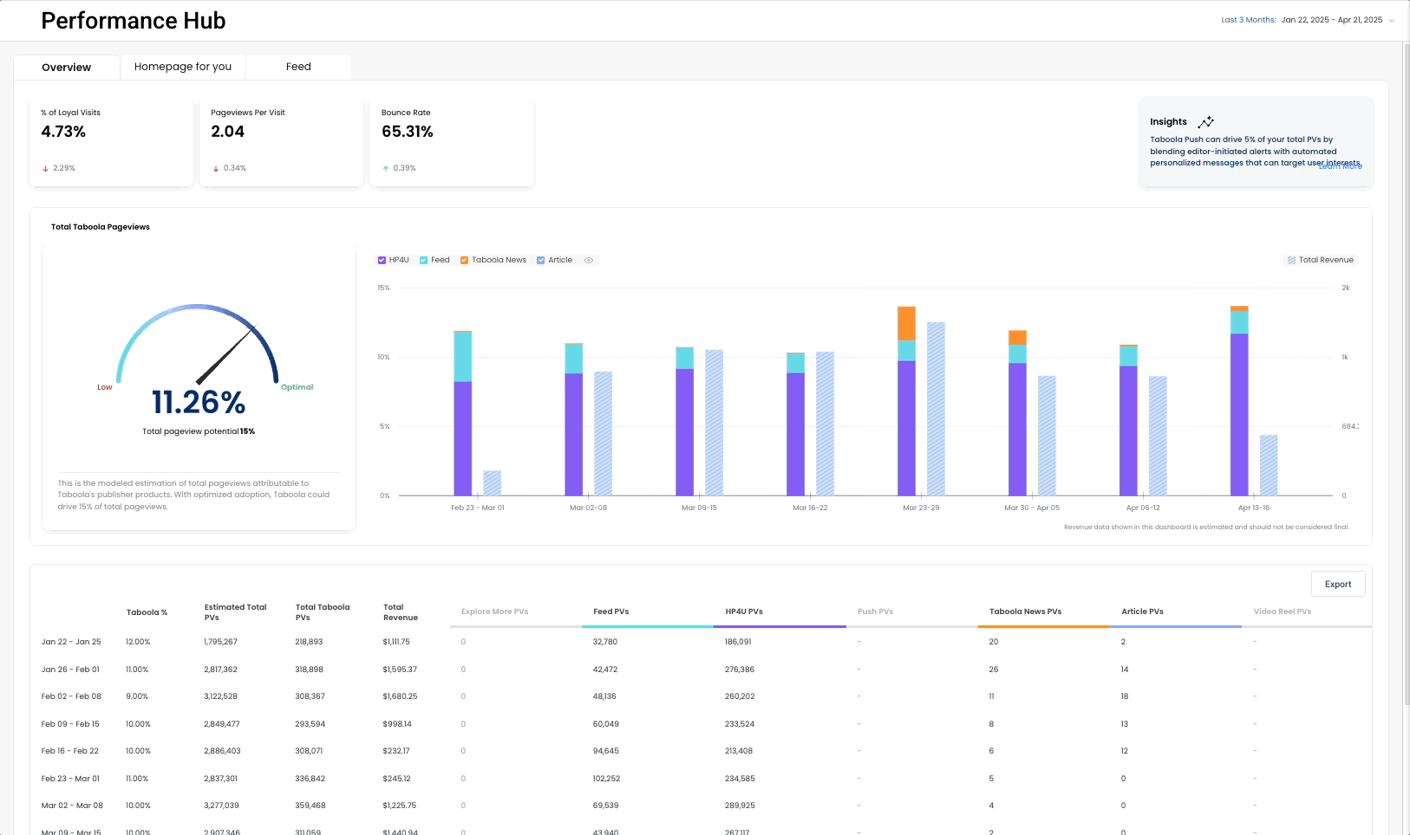Click the red down arrow under Loyal Visits

point(45,169)
